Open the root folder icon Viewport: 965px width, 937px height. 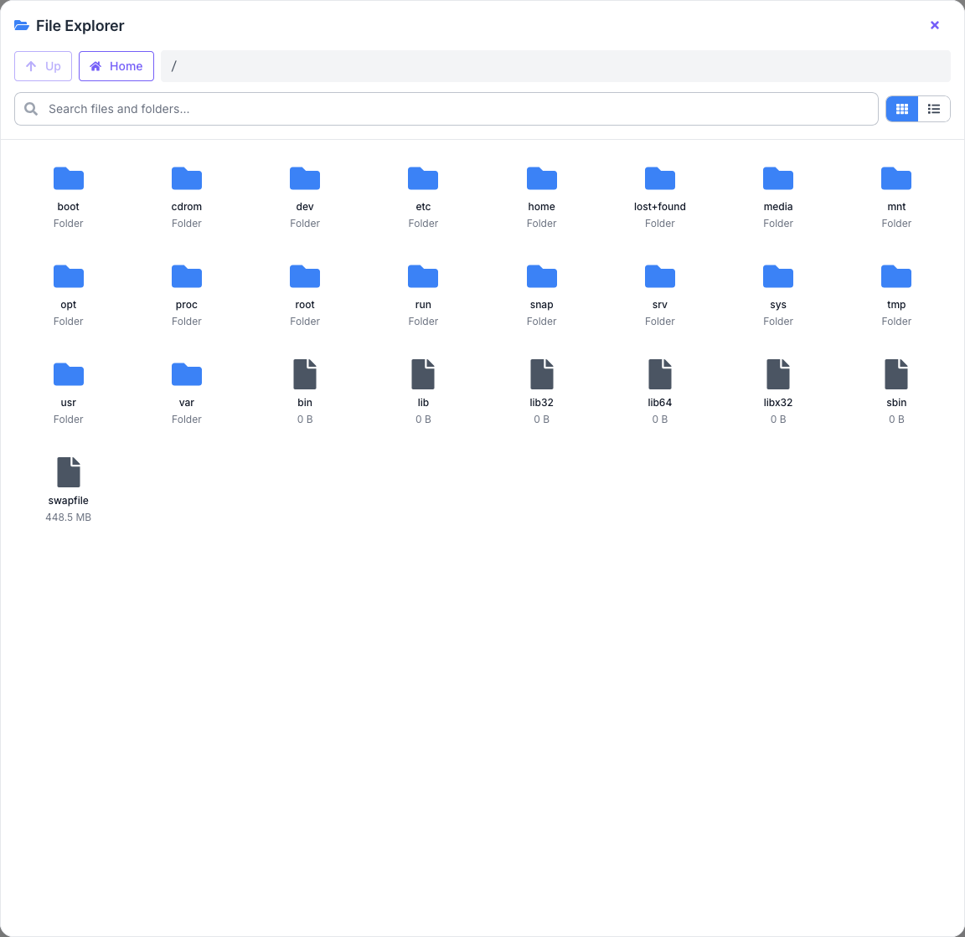click(305, 276)
